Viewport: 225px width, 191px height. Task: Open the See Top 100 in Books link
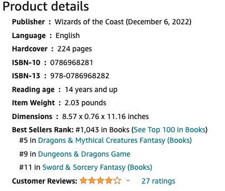170,130
